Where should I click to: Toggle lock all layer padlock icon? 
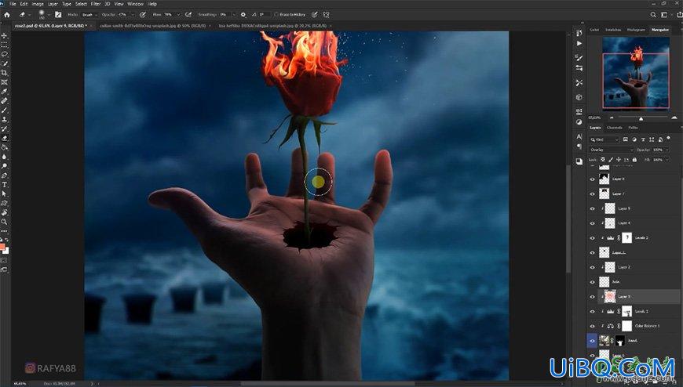[634, 160]
